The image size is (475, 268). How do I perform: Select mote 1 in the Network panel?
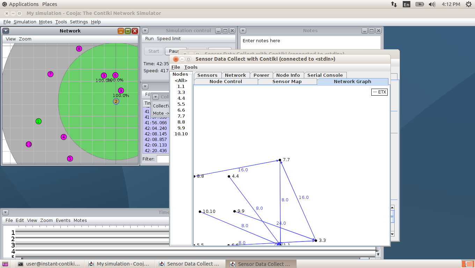pyautogui.click(x=38, y=121)
